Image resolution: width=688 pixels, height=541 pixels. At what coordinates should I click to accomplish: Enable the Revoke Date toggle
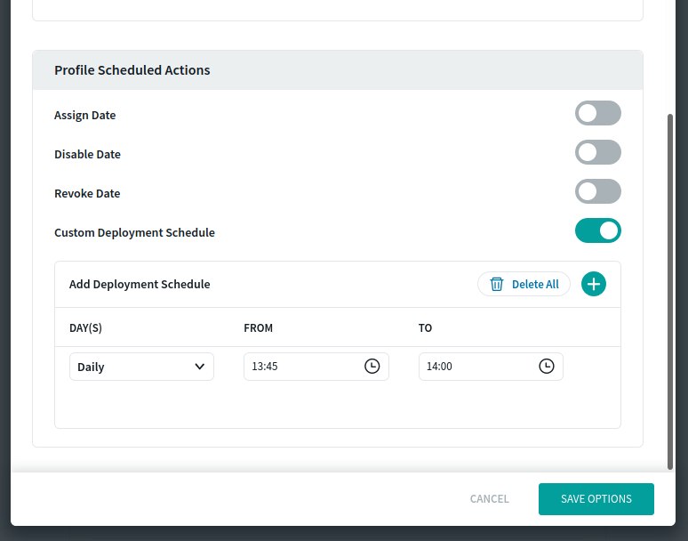[x=597, y=191]
